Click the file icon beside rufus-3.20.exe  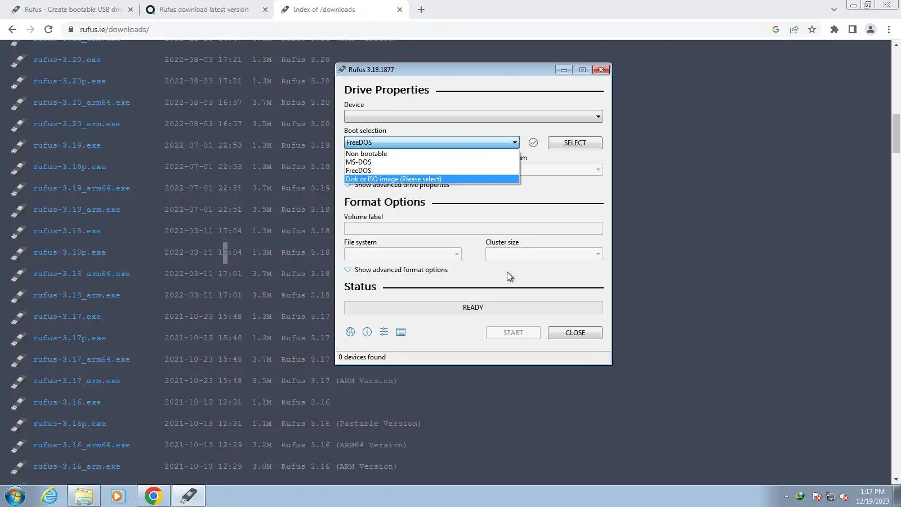click(x=19, y=60)
